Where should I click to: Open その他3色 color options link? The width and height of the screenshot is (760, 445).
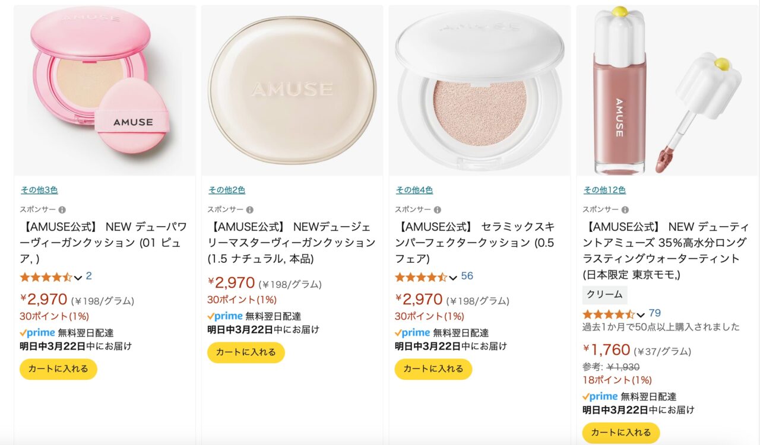(x=39, y=190)
